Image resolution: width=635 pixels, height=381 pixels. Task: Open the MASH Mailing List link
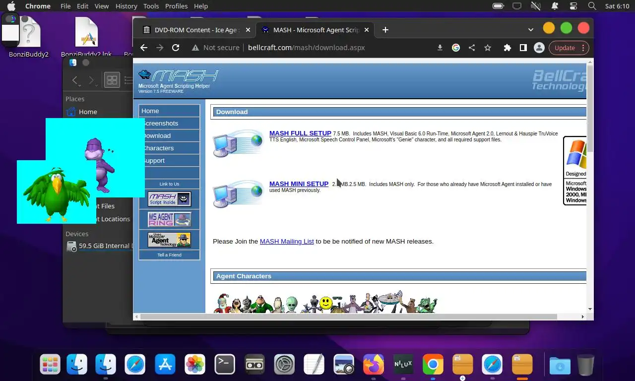[287, 242]
